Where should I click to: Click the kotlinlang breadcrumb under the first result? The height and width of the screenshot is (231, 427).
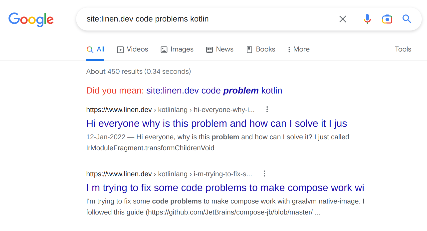point(173,109)
